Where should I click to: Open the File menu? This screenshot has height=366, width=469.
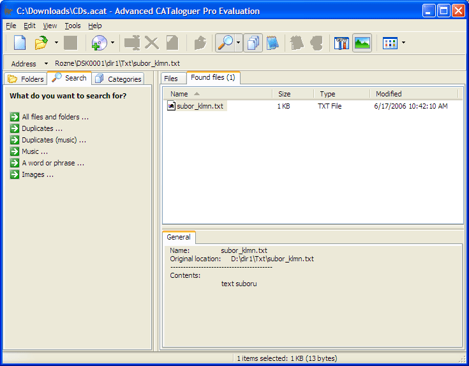pos(11,26)
